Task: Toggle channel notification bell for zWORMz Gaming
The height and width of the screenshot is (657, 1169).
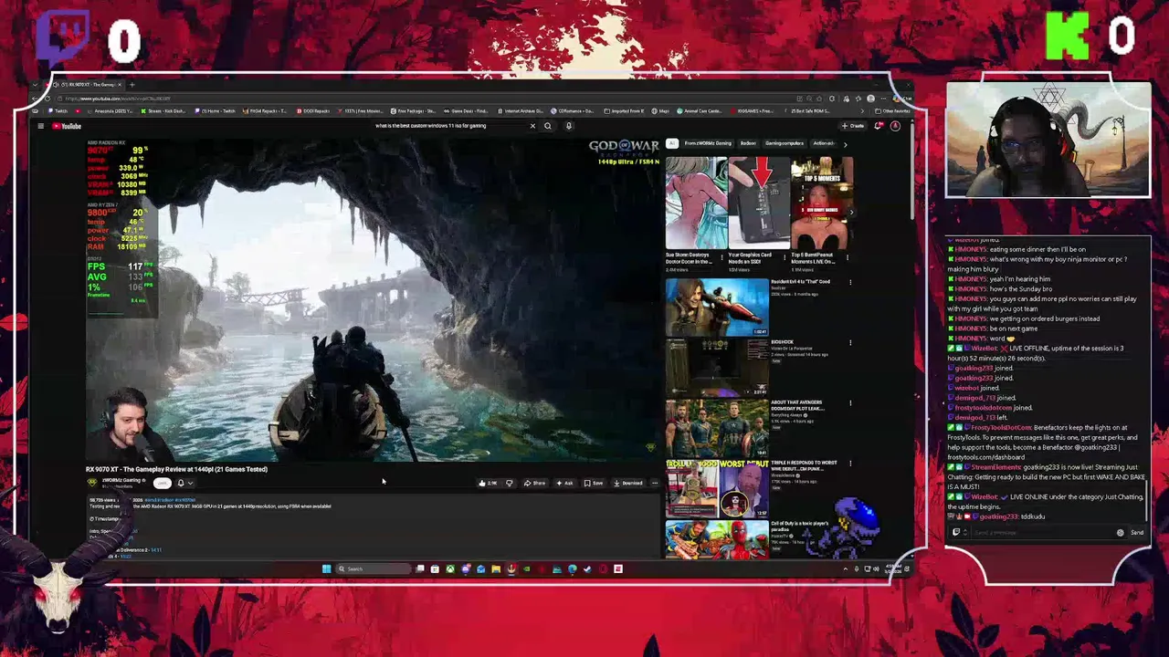Action: [181, 483]
